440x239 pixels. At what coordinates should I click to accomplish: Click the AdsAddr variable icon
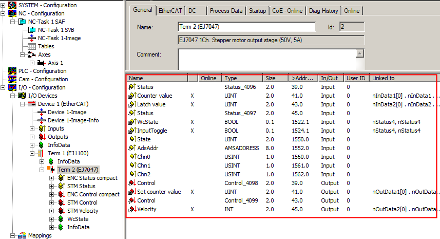click(132, 148)
